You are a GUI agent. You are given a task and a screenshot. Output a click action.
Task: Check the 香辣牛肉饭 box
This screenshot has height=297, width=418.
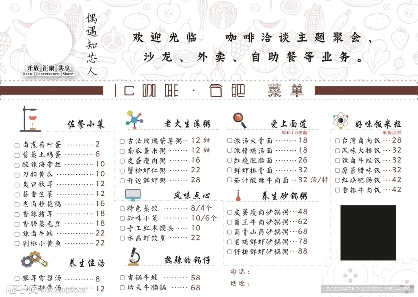pyautogui.click(x=338, y=190)
